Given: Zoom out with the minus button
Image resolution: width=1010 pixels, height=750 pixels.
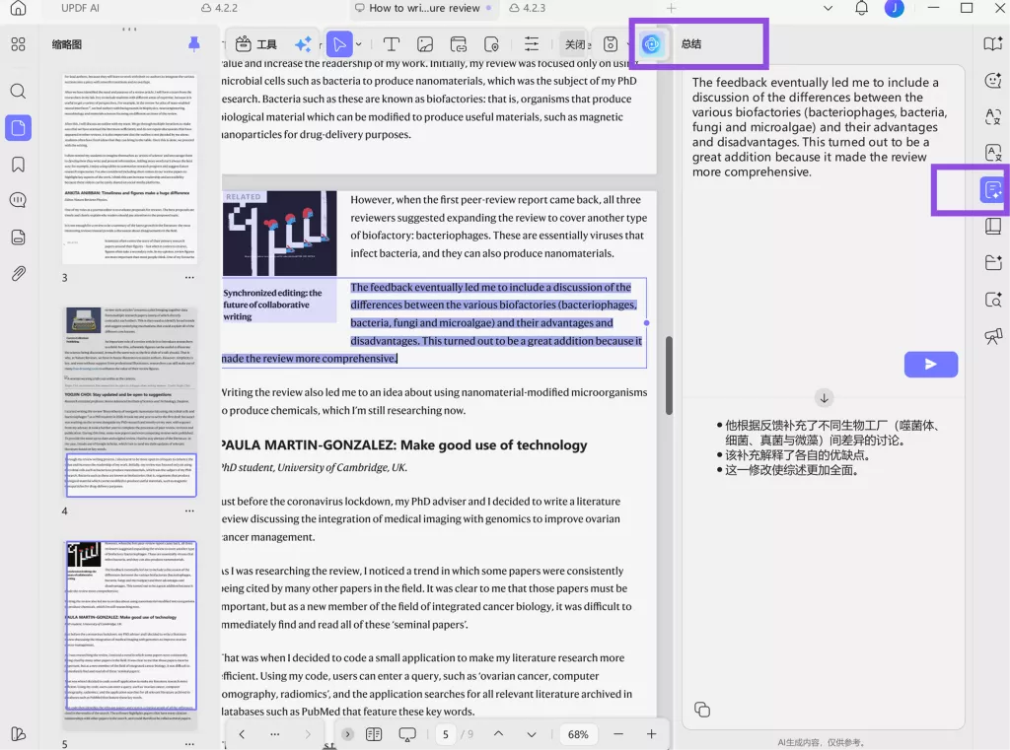Looking at the screenshot, I should pos(618,734).
